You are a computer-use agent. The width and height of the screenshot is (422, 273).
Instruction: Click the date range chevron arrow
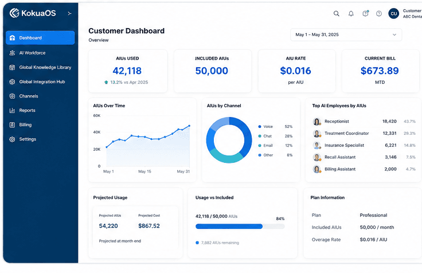click(394, 35)
